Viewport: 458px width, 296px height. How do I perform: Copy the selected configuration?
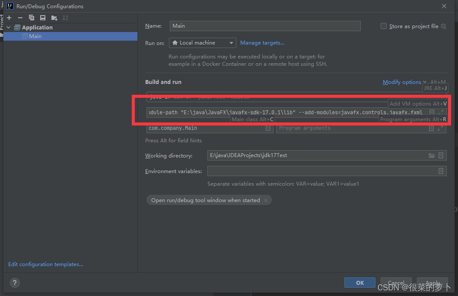pos(32,18)
